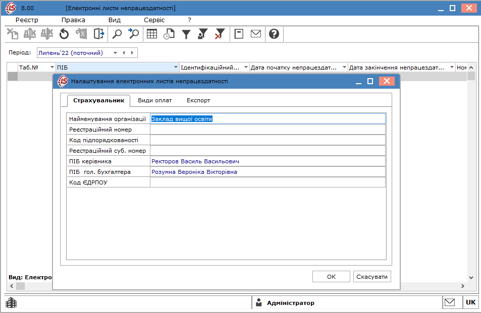Click the Період combo box text
This screenshot has width=481, height=313.
click(x=71, y=53)
